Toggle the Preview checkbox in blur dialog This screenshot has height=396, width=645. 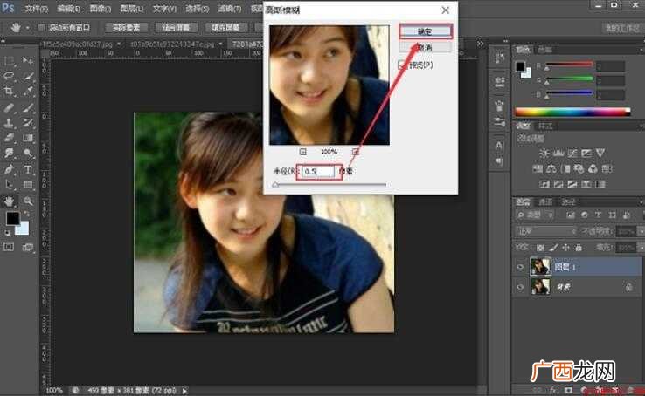tap(402, 65)
